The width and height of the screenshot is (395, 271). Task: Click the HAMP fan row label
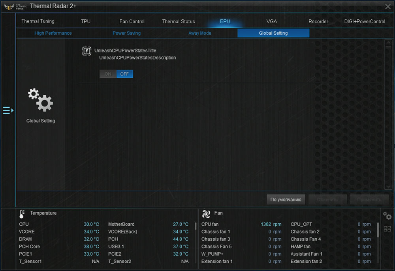click(301, 247)
